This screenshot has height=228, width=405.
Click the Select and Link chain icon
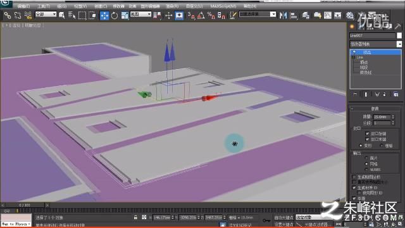tap(8, 15)
